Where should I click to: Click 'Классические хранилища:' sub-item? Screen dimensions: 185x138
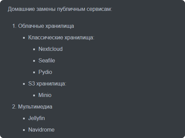(61, 38)
